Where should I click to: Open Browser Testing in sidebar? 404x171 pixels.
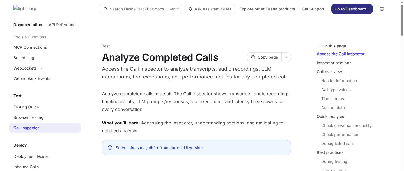click(x=28, y=117)
